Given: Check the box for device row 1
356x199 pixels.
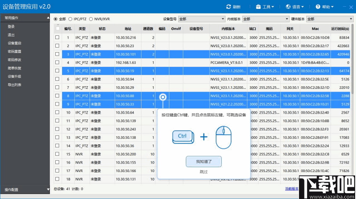Looking at the screenshot, I should tap(57, 37).
